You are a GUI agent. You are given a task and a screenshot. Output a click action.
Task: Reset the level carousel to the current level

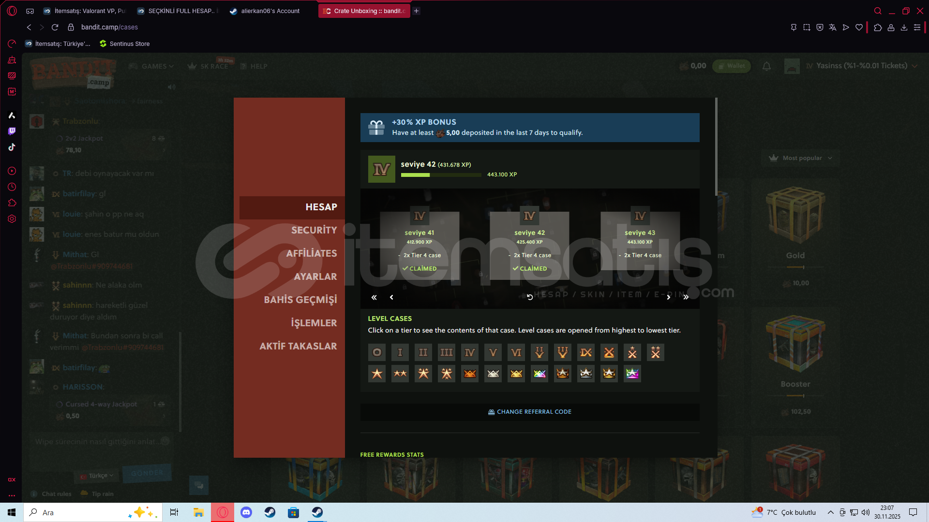pos(529,297)
